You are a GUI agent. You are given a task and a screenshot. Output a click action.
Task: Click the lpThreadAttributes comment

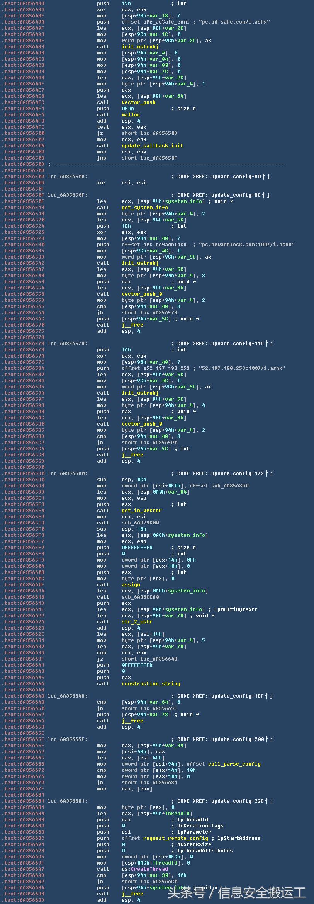click(x=205, y=851)
